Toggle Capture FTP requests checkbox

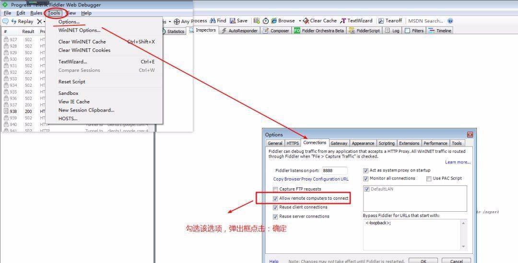pyautogui.click(x=275, y=189)
